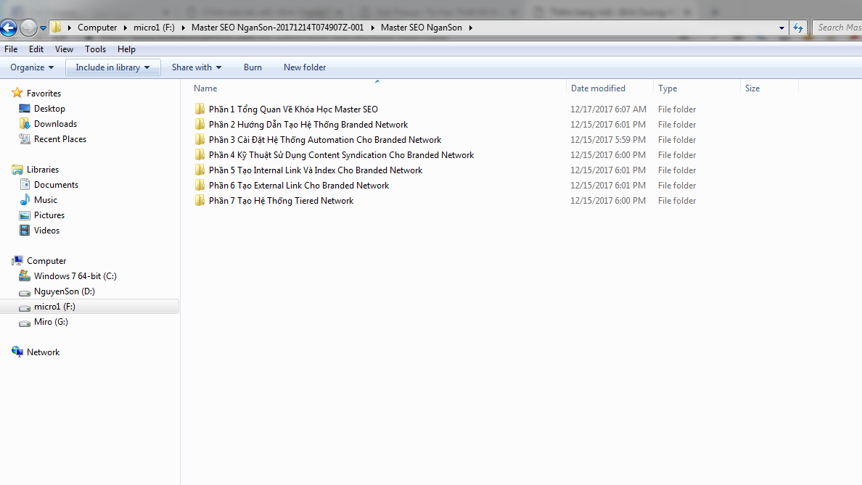Click the Refresh icon beside address bar
The height and width of the screenshot is (485, 862).
pos(798,28)
